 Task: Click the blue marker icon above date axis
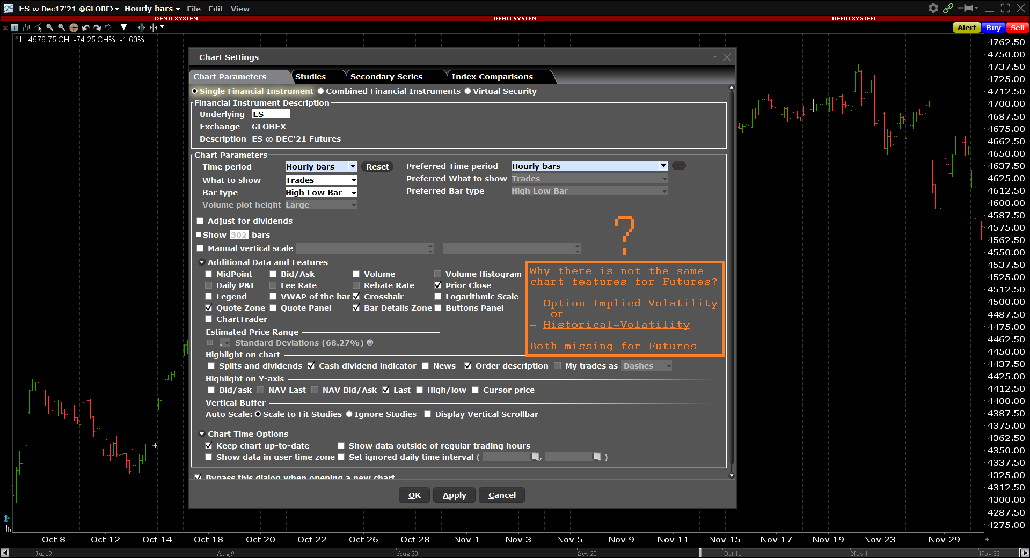click(x=6, y=519)
